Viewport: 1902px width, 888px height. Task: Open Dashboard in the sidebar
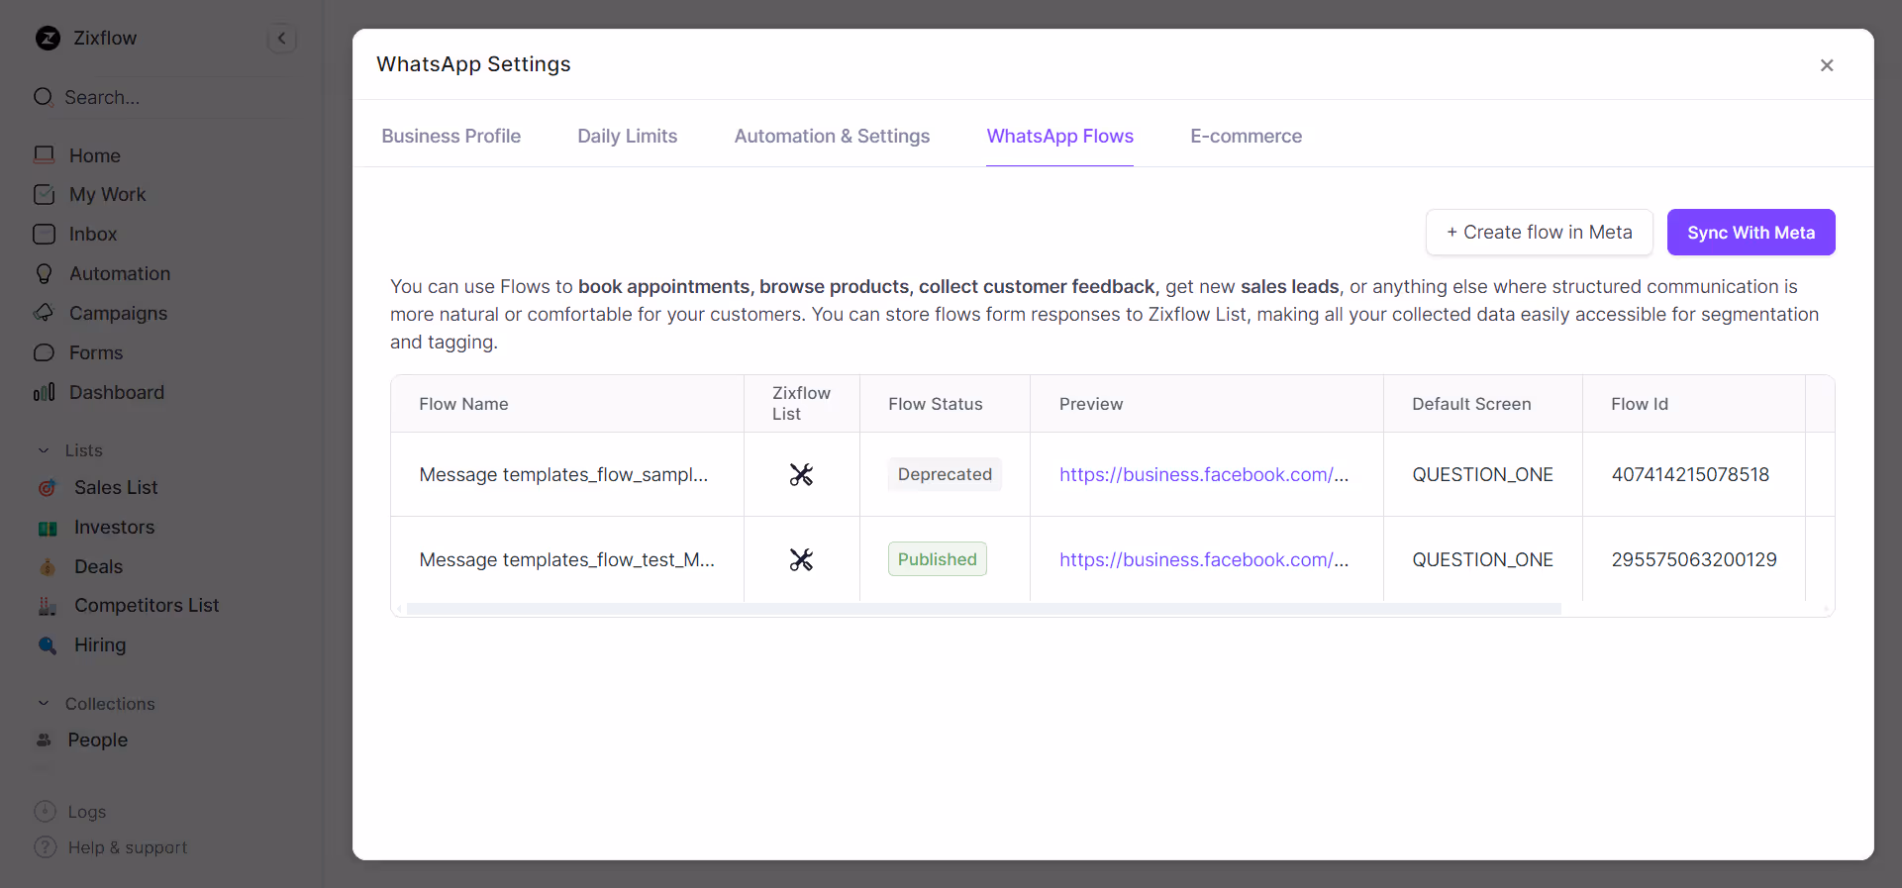[x=117, y=392]
